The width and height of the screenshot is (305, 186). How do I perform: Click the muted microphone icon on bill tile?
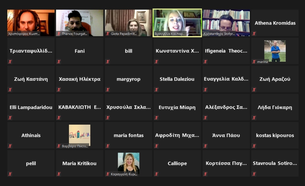point(108,62)
